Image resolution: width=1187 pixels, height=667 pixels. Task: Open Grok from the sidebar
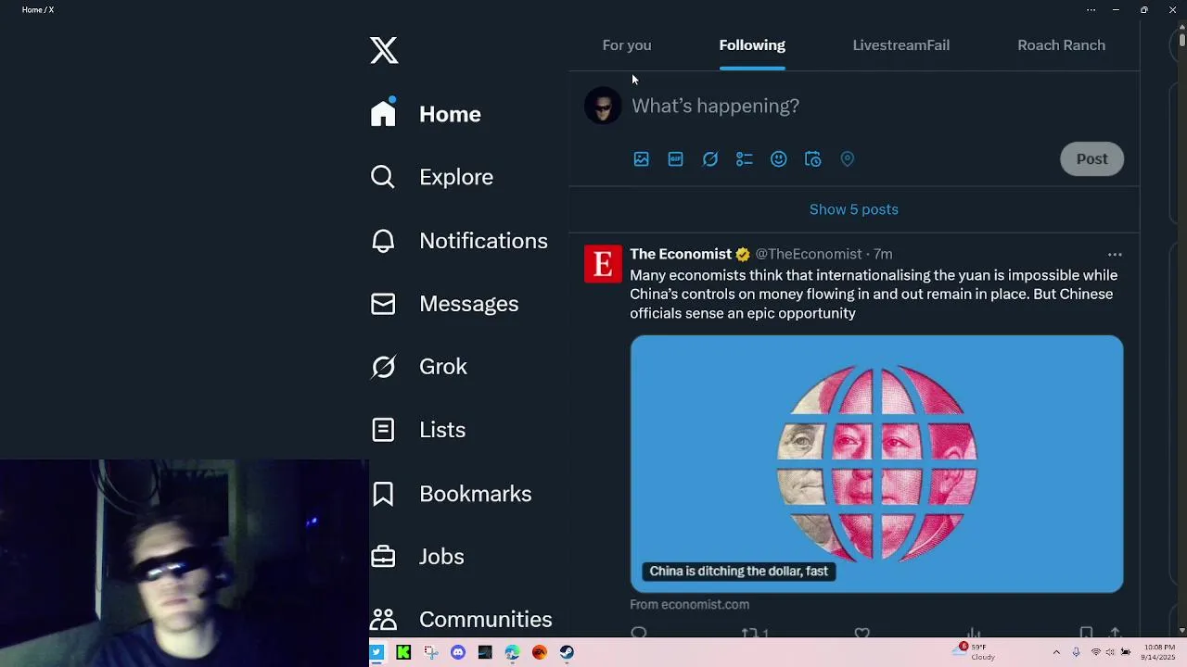click(418, 367)
